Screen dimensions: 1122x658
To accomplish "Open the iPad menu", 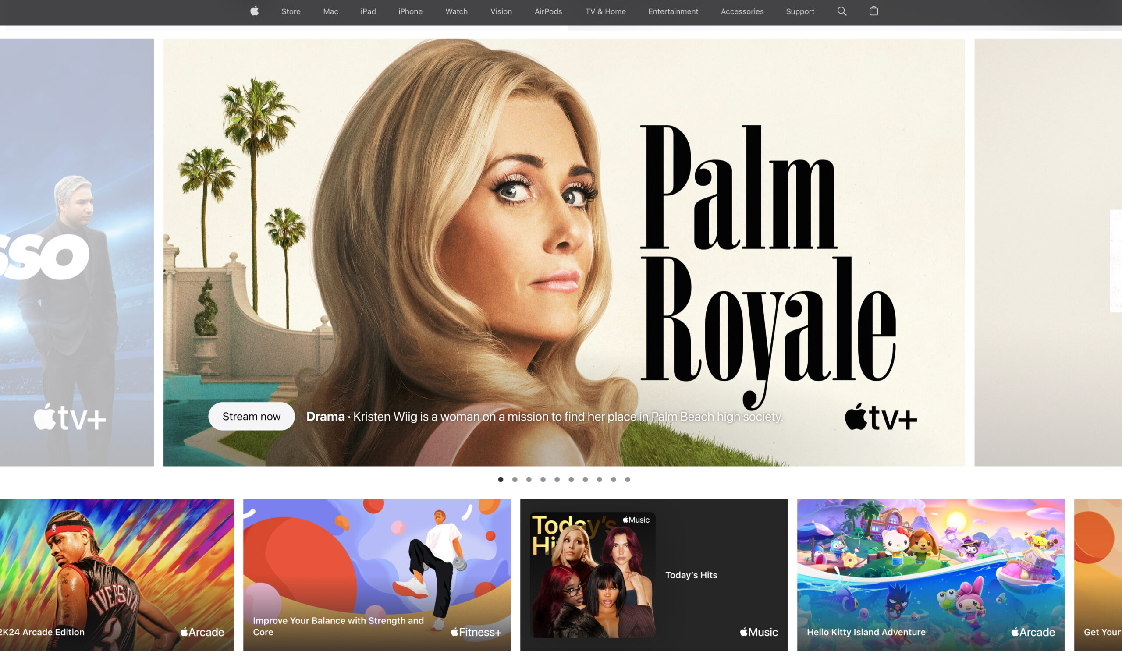I will coord(368,11).
